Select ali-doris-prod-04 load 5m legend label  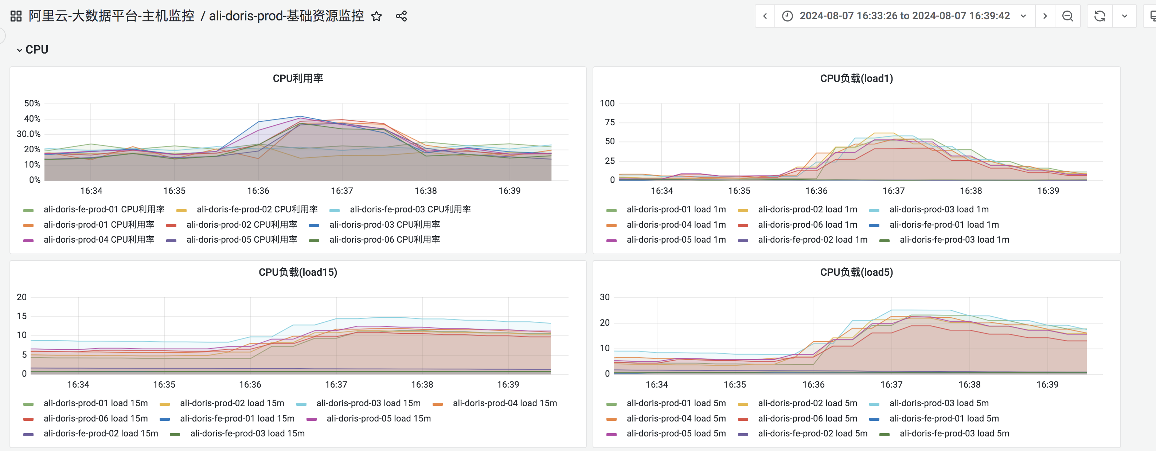676,419
